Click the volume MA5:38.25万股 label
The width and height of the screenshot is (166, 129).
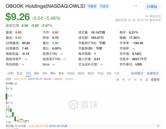pos(38,126)
